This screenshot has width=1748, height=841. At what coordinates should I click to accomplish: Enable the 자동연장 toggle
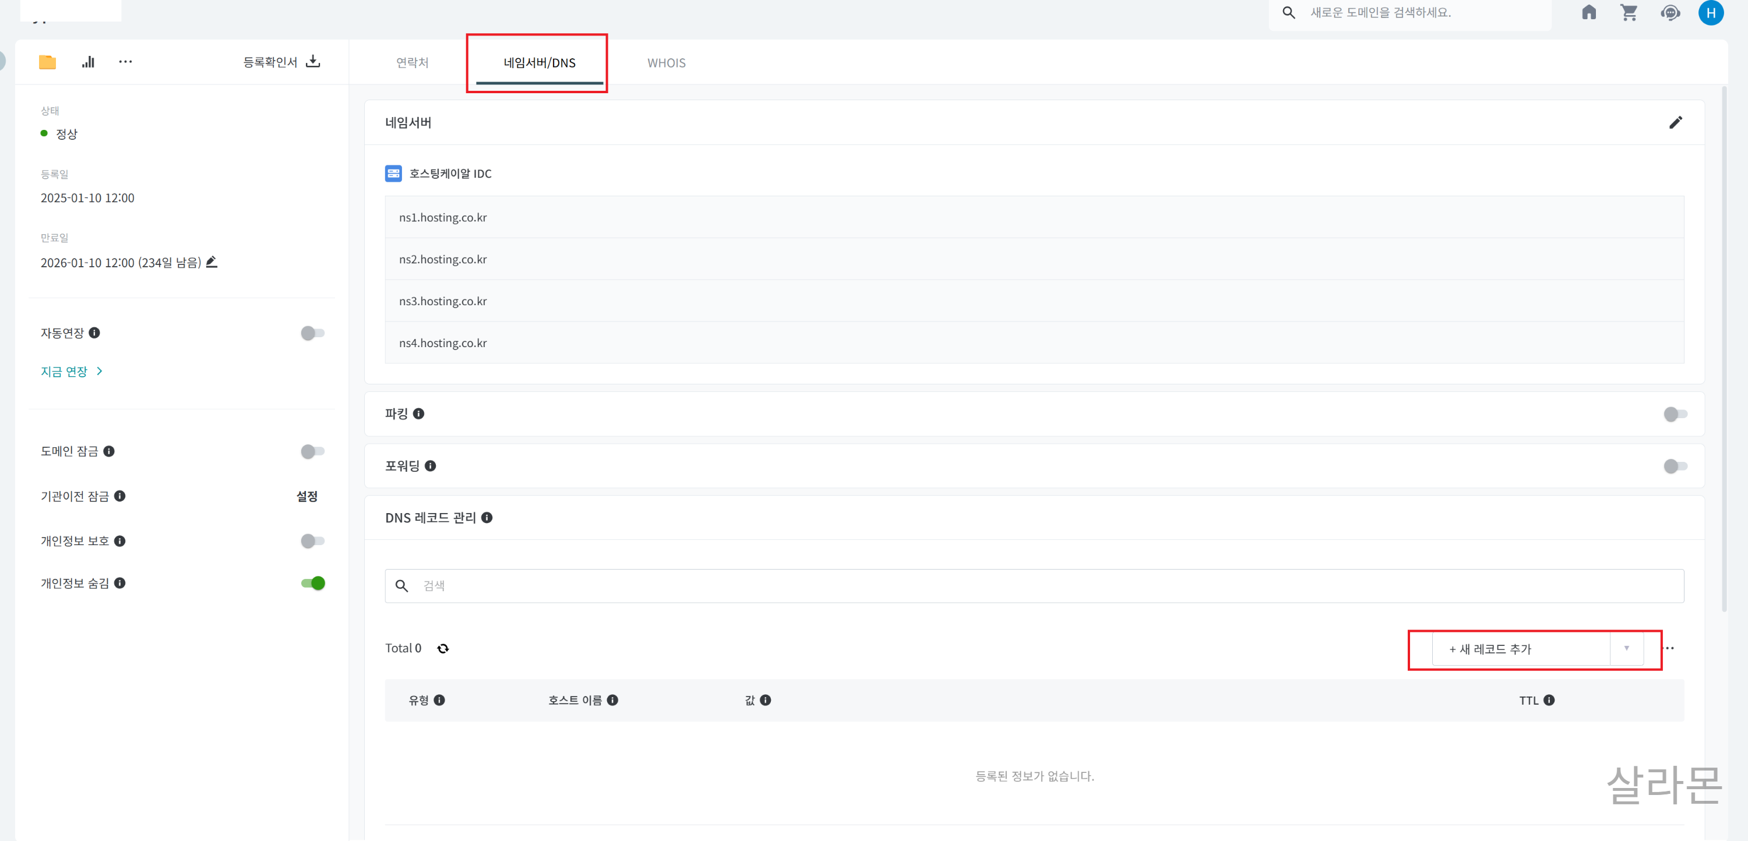(x=313, y=333)
